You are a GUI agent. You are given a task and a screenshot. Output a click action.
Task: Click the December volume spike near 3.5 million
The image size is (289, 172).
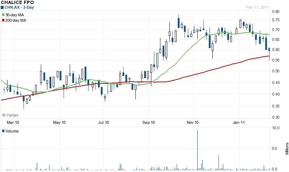coord(219,162)
